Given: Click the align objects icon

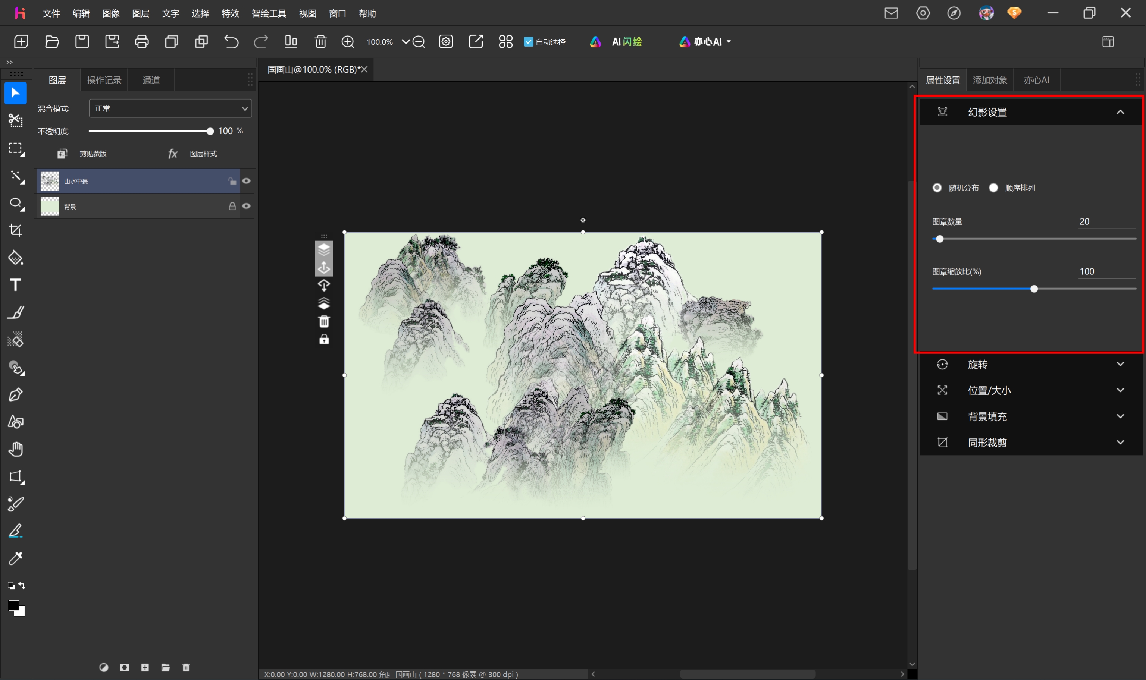Looking at the screenshot, I should [x=291, y=42].
